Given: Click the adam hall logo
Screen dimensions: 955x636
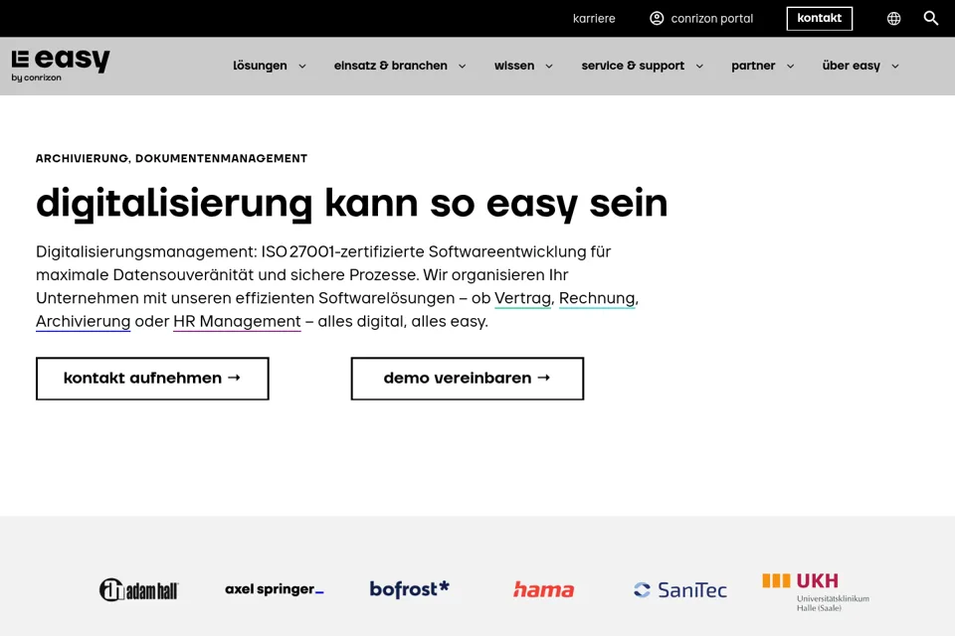Looking at the screenshot, I should 139,589.
